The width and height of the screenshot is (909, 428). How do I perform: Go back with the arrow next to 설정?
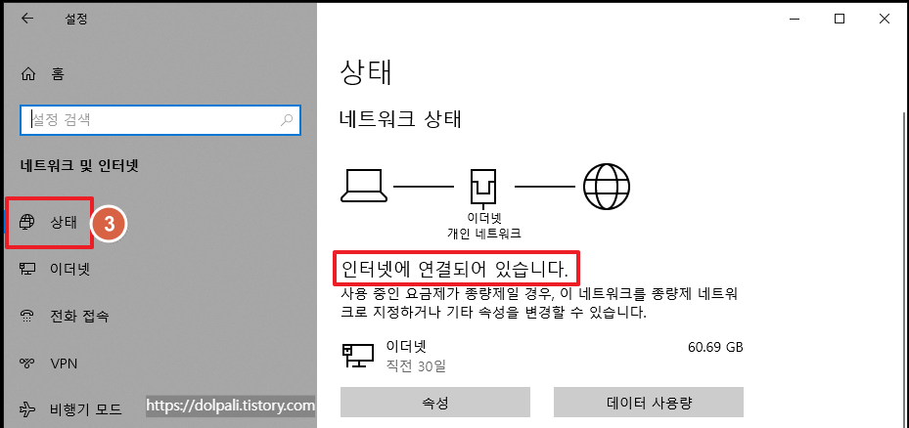(27, 19)
